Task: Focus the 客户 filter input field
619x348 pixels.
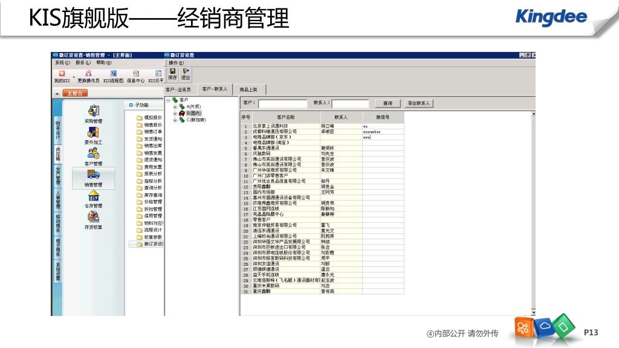Action: [282, 103]
